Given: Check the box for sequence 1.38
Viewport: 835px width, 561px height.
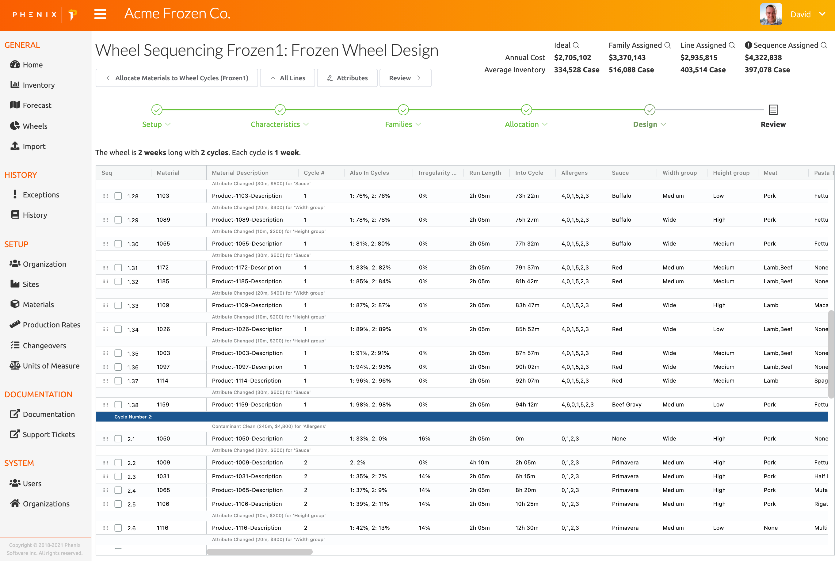Looking at the screenshot, I should (x=118, y=405).
